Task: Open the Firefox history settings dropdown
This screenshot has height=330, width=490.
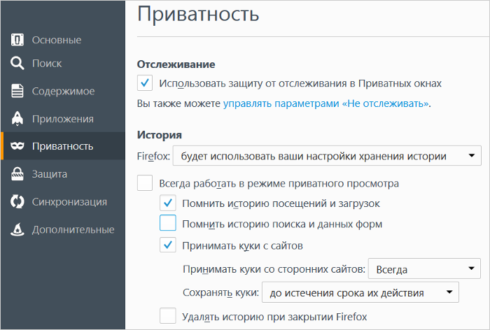Action: click(327, 155)
